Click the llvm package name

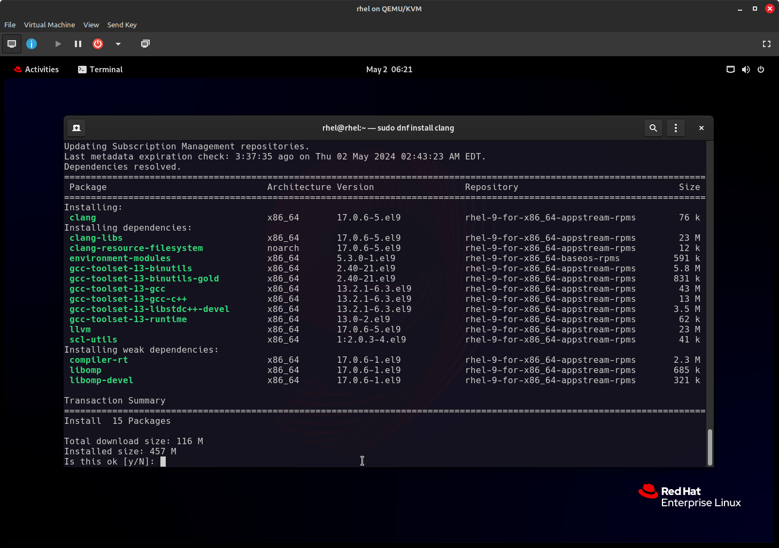point(80,330)
